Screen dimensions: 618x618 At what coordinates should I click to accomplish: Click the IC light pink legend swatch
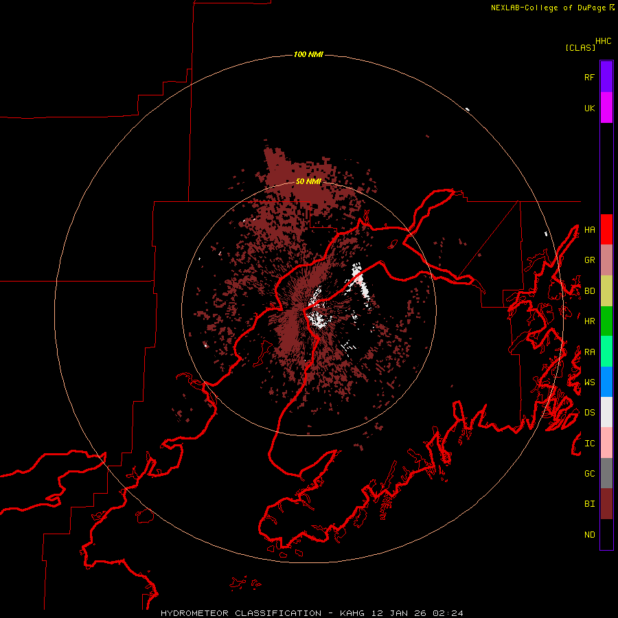pos(606,443)
